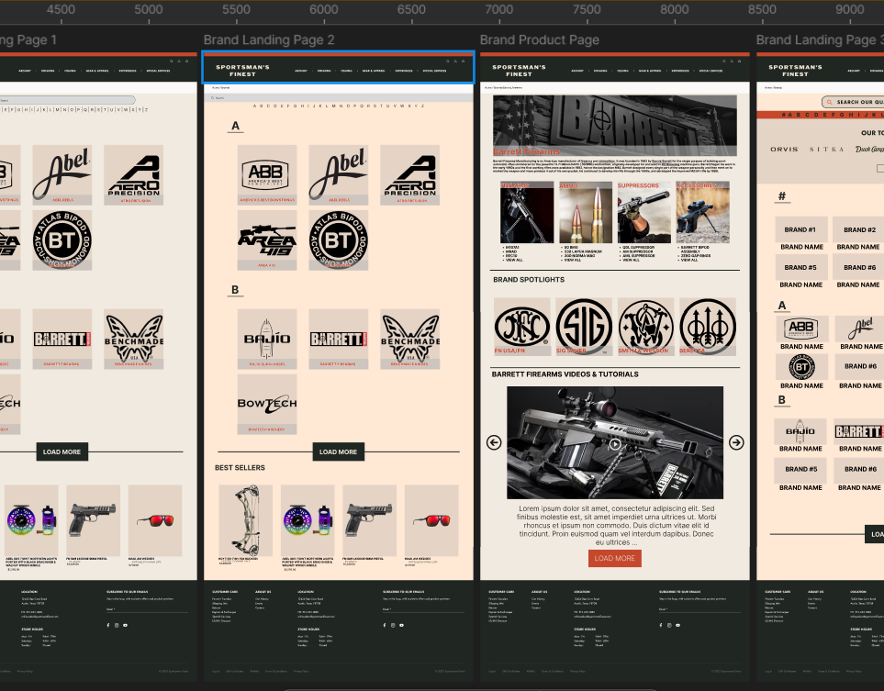Click Sportsman's Finest logo in Brand Landing Page 2
Viewport: 884px width, 691px height.
(242, 71)
